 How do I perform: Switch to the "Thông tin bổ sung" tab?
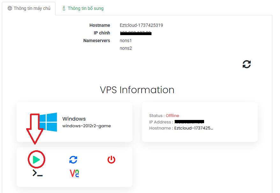click(85, 9)
